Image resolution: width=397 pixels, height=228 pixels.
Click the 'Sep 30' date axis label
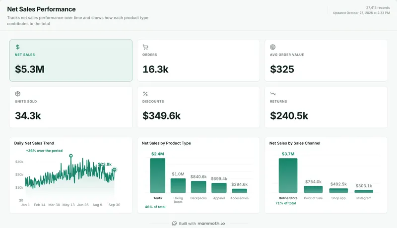(115, 205)
